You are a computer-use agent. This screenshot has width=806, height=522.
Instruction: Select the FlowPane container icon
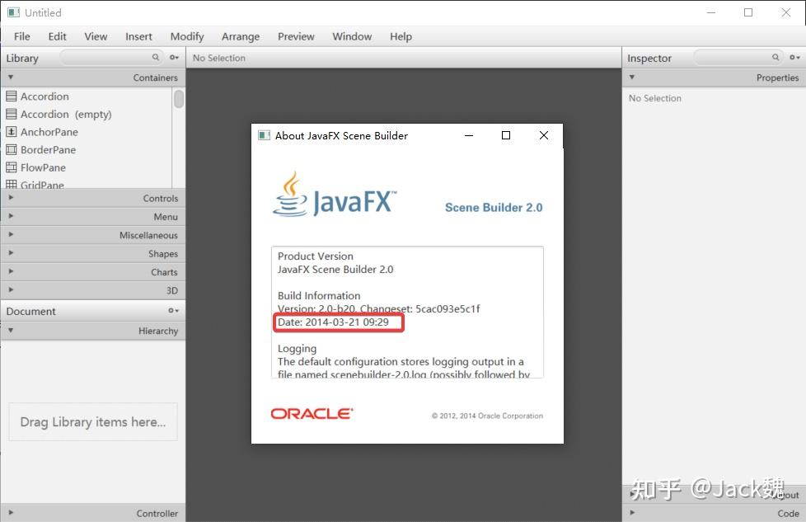pyautogui.click(x=12, y=167)
